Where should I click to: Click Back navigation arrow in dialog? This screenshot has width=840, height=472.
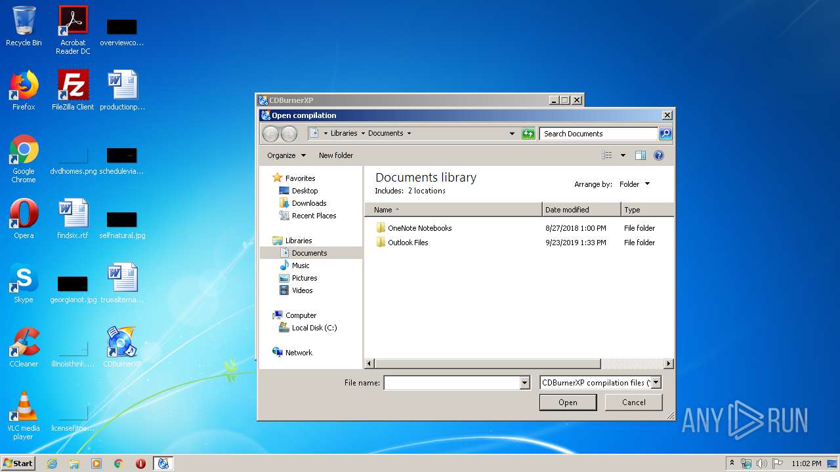pos(270,134)
